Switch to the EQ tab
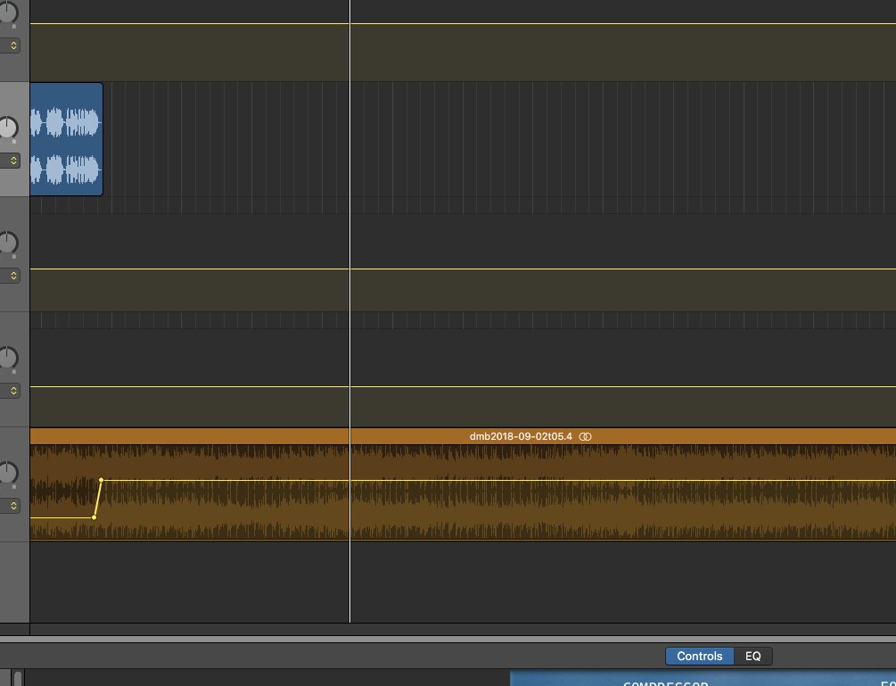This screenshot has height=686, width=896. click(x=752, y=657)
